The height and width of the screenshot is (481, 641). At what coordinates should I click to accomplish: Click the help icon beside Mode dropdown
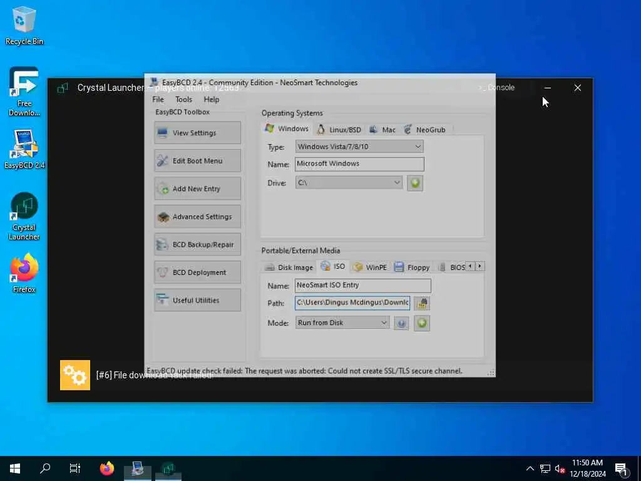coord(401,323)
